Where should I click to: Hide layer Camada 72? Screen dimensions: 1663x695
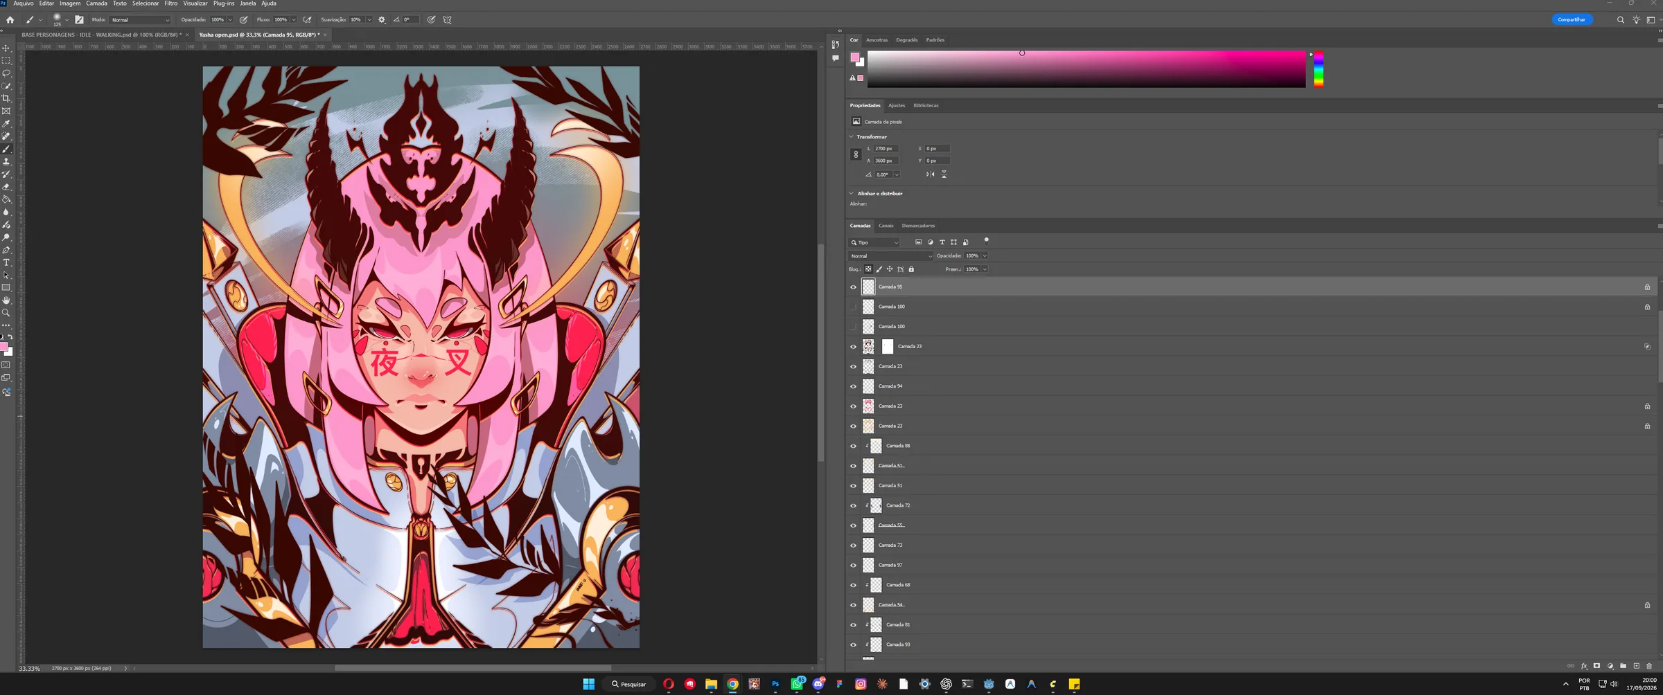854,505
